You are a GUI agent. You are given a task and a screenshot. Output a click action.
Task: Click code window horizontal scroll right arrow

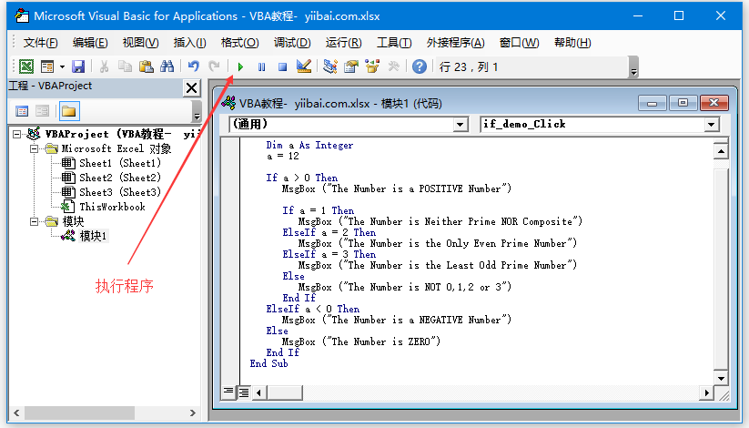(x=706, y=393)
